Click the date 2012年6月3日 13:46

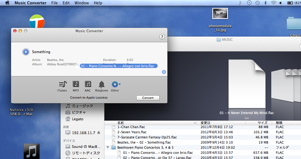[x=217, y=132]
